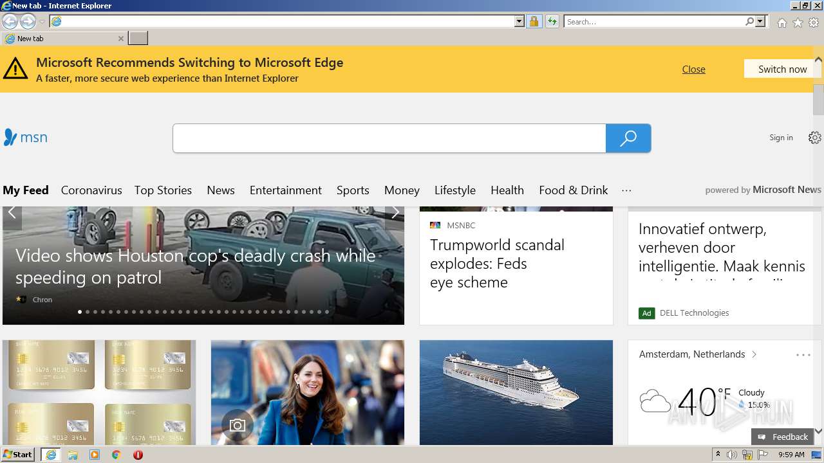Click the browser Forward arrow button
The height and width of the screenshot is (463, 824).
[28, 22]
